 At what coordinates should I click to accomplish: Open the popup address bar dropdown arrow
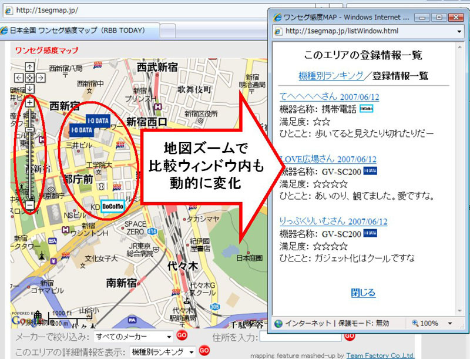[x=459, y=31]
